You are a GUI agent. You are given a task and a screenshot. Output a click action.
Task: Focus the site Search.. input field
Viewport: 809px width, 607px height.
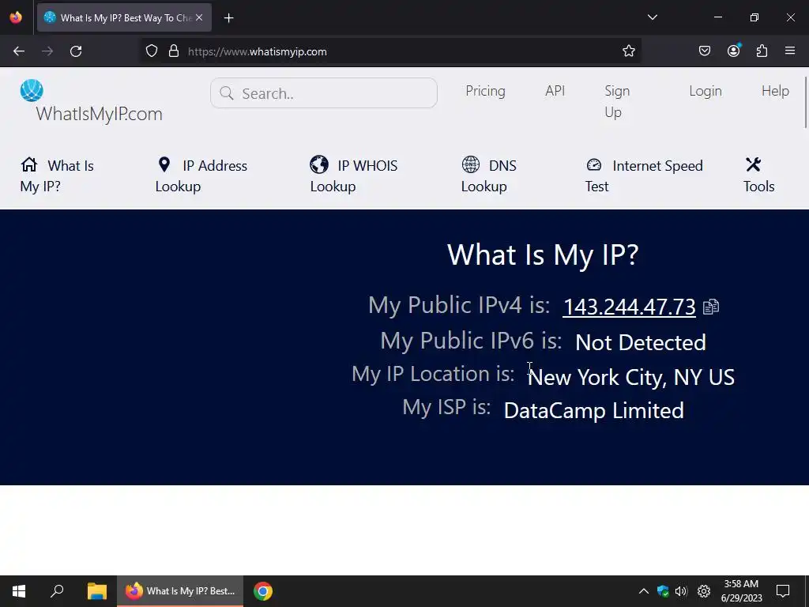(x=324, y=93)
